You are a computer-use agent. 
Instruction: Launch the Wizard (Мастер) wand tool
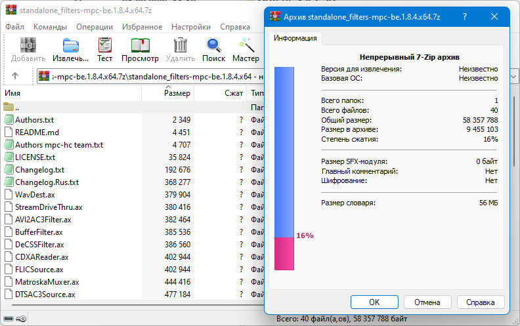point(246,45)
